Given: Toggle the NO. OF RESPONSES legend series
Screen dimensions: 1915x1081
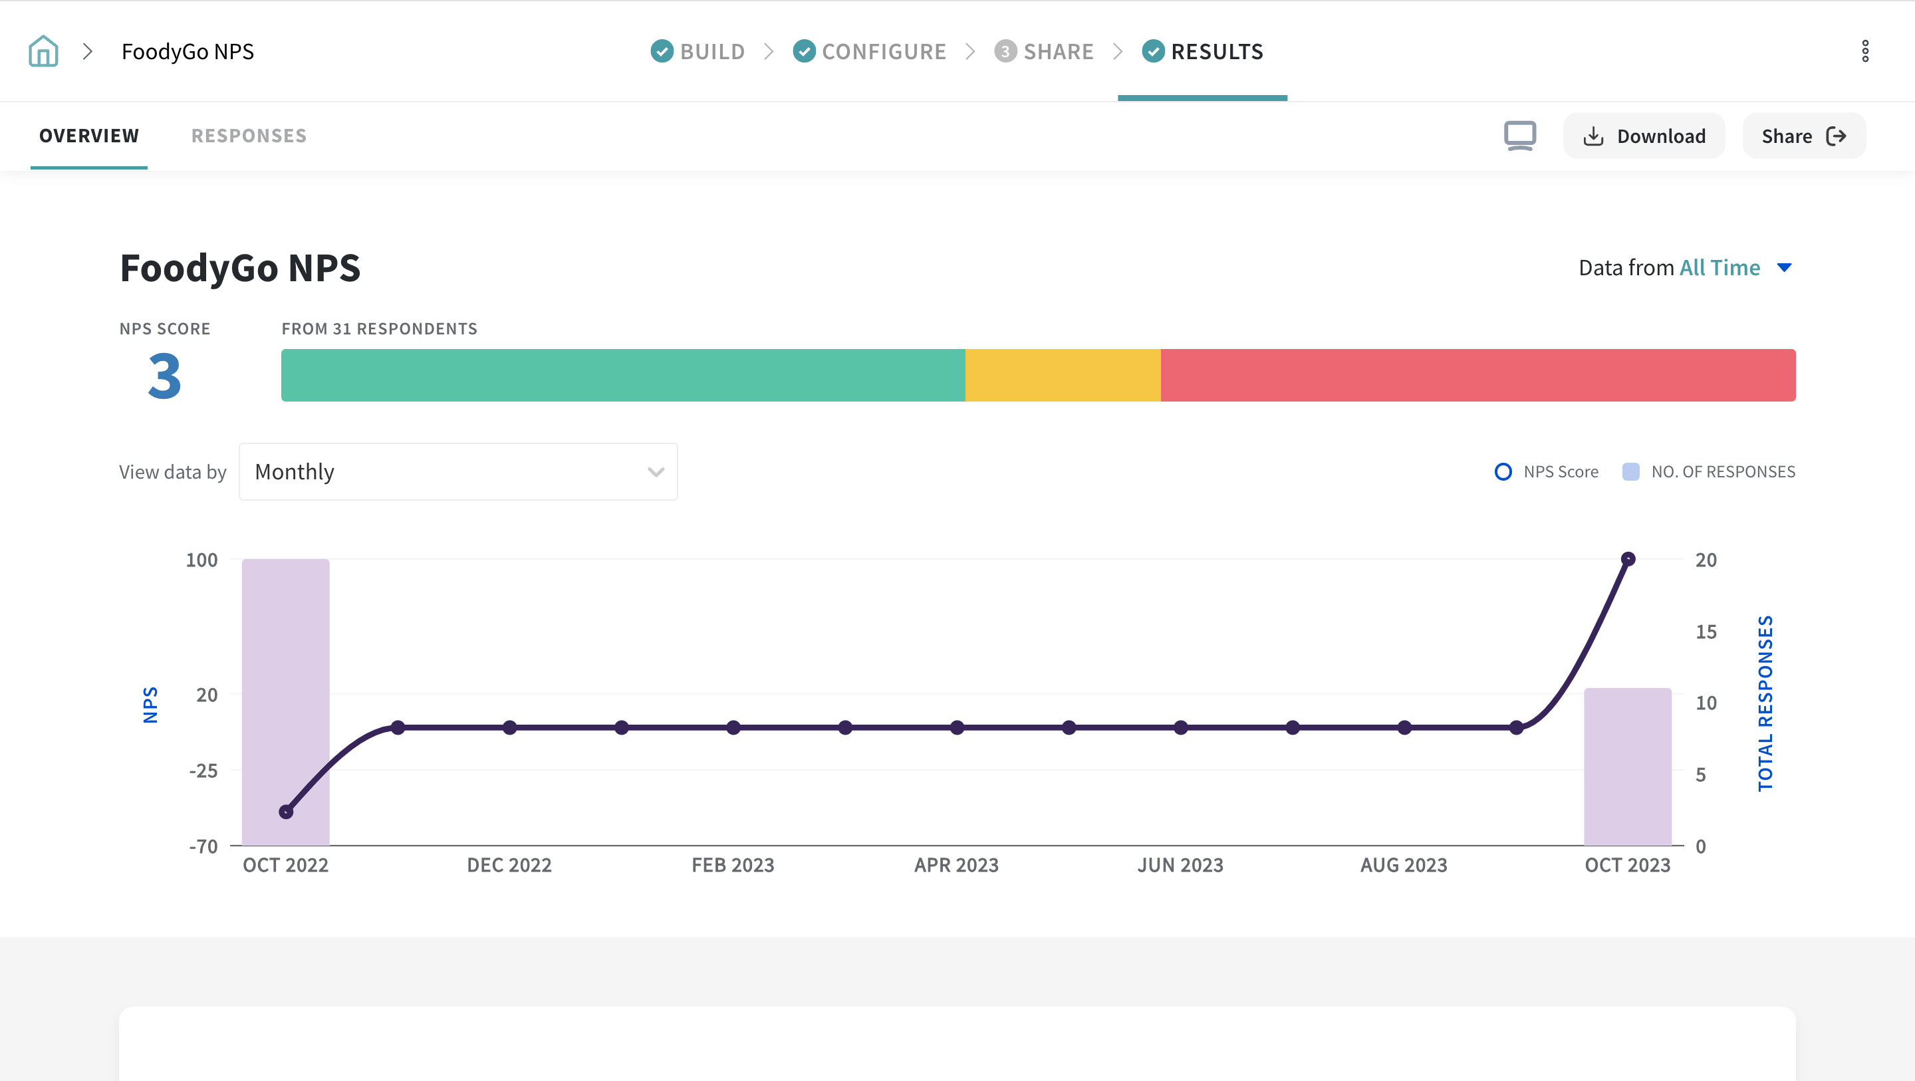Looking at the screenshot, I should (x=1708, y=472).
